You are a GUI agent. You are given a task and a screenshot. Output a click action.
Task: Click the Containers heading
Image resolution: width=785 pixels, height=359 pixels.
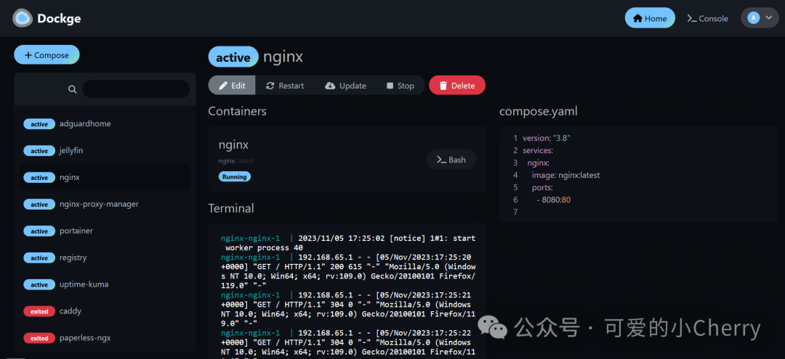237,111
